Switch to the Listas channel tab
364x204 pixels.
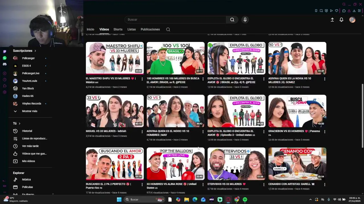[x=131, y=29]
